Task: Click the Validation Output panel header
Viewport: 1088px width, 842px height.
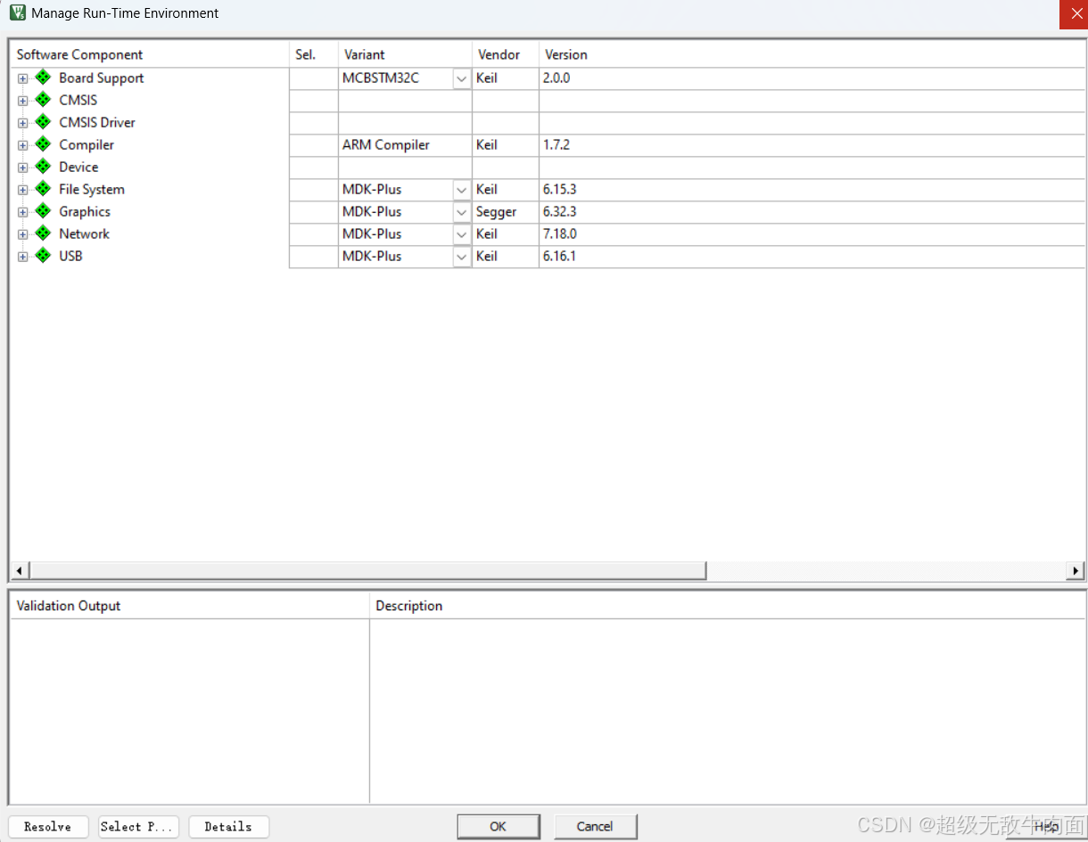Action: 190,606
